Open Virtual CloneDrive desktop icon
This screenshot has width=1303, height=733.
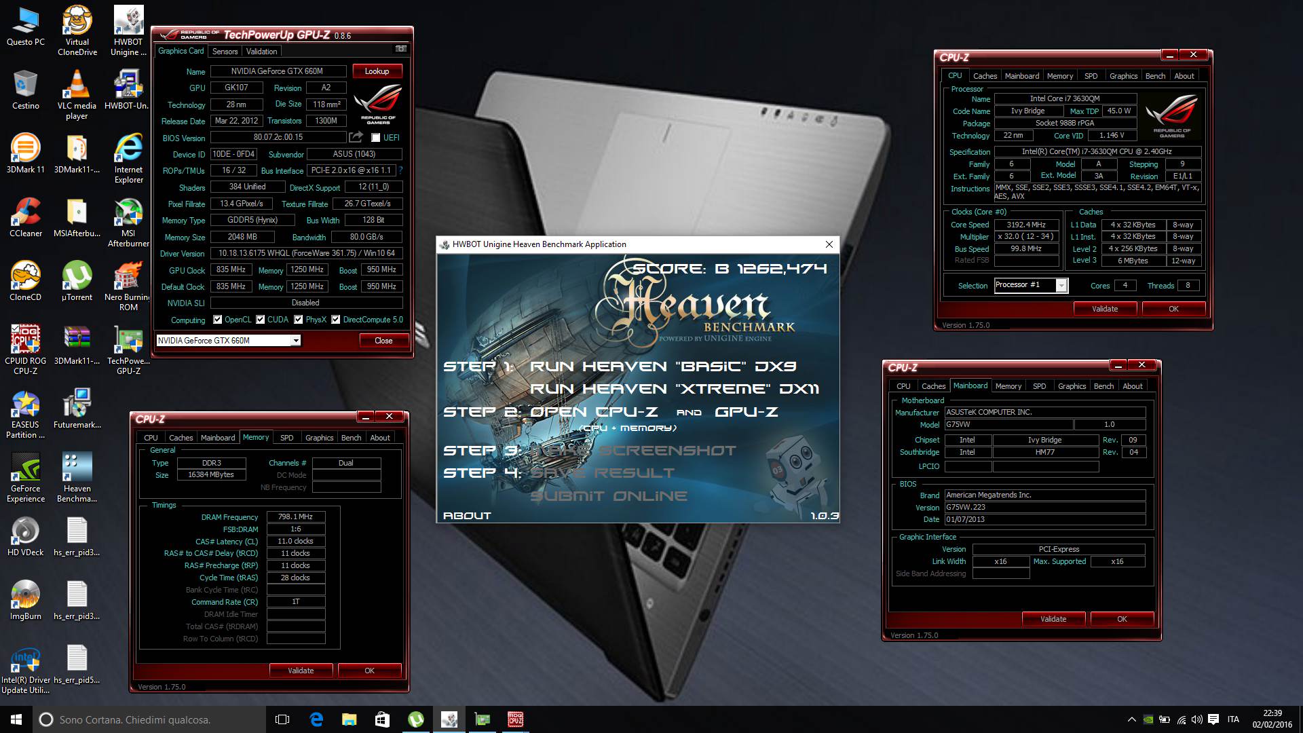77,31
